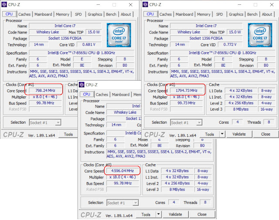The width and height of the screenshot is (279, 220).
Task: Open Caches tab in top-right window
Action: click(x=166, y=14)
